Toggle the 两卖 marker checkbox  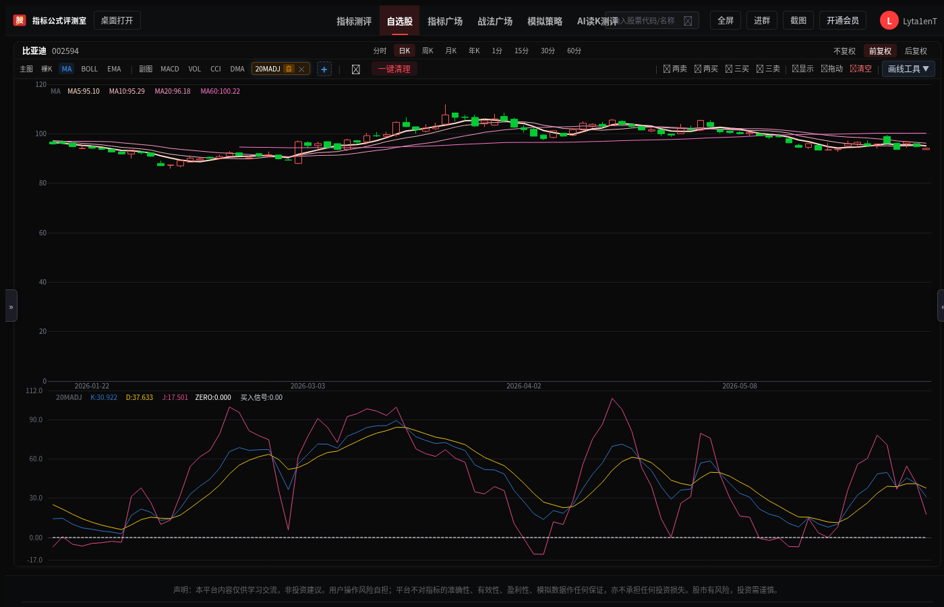pos(667,69)
